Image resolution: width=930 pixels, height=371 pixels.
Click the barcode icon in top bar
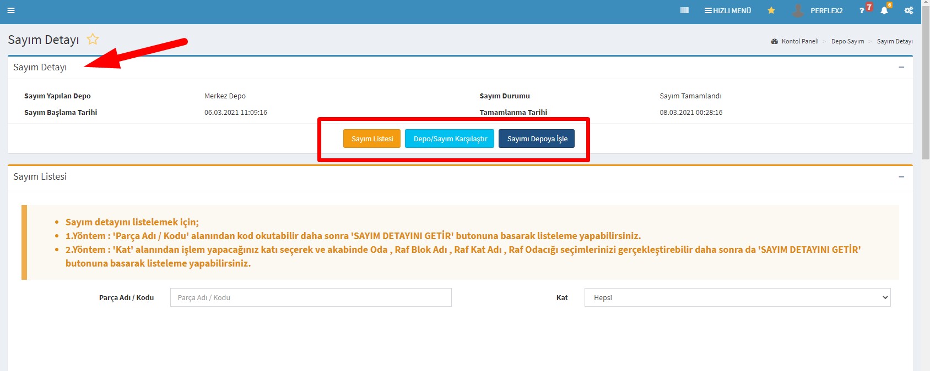click(684, 10)
